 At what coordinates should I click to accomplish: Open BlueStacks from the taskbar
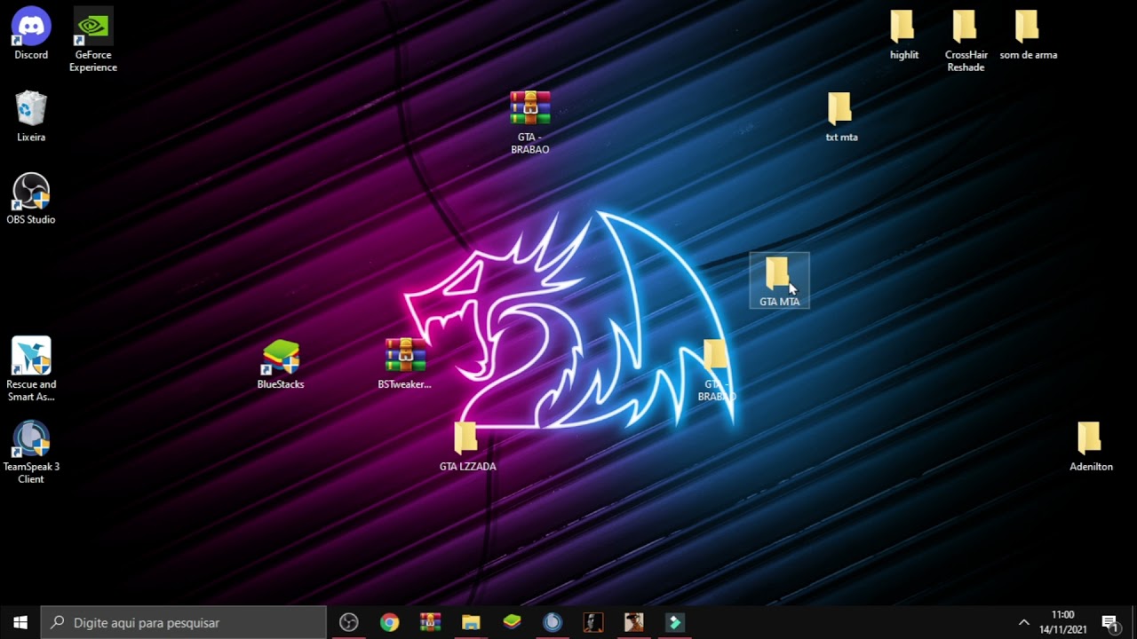(x=512, y=622)
